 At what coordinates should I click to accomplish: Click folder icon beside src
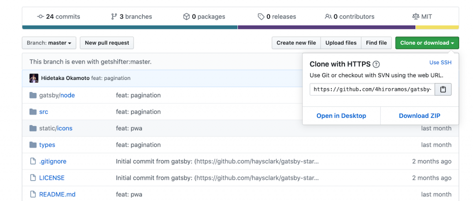[x=33, y=112]
